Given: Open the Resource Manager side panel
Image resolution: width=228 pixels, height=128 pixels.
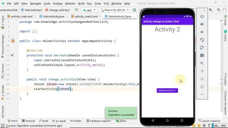Looking at the screenshot, I should coord(2,46).
